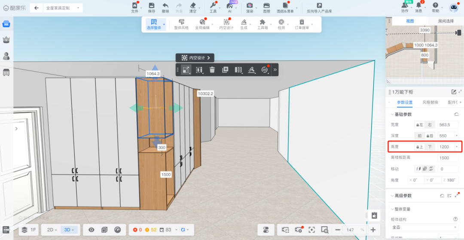Expand floating toolbar with double chevron
Screen dimensions: 464x240
[275, 70]
